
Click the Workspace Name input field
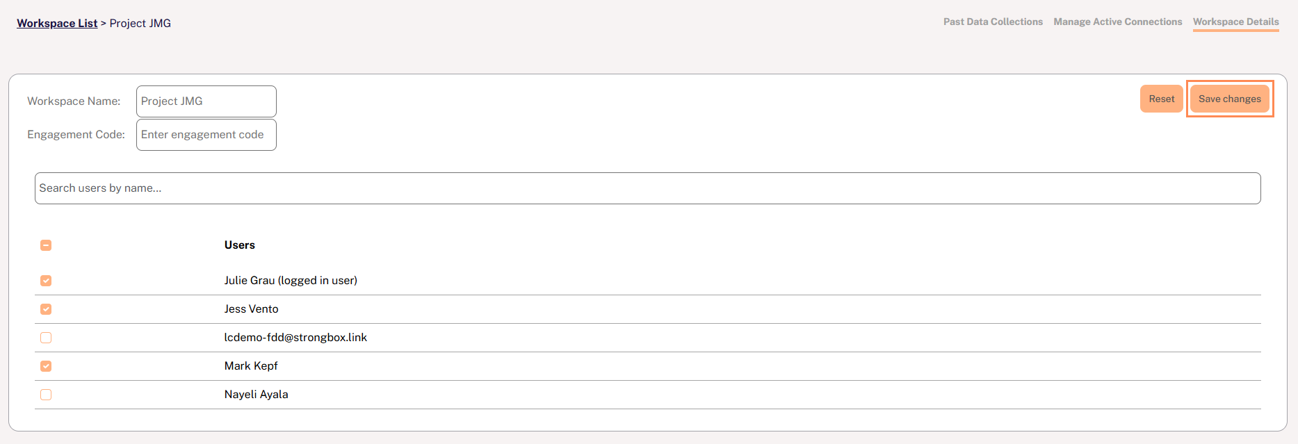(206, 101)
